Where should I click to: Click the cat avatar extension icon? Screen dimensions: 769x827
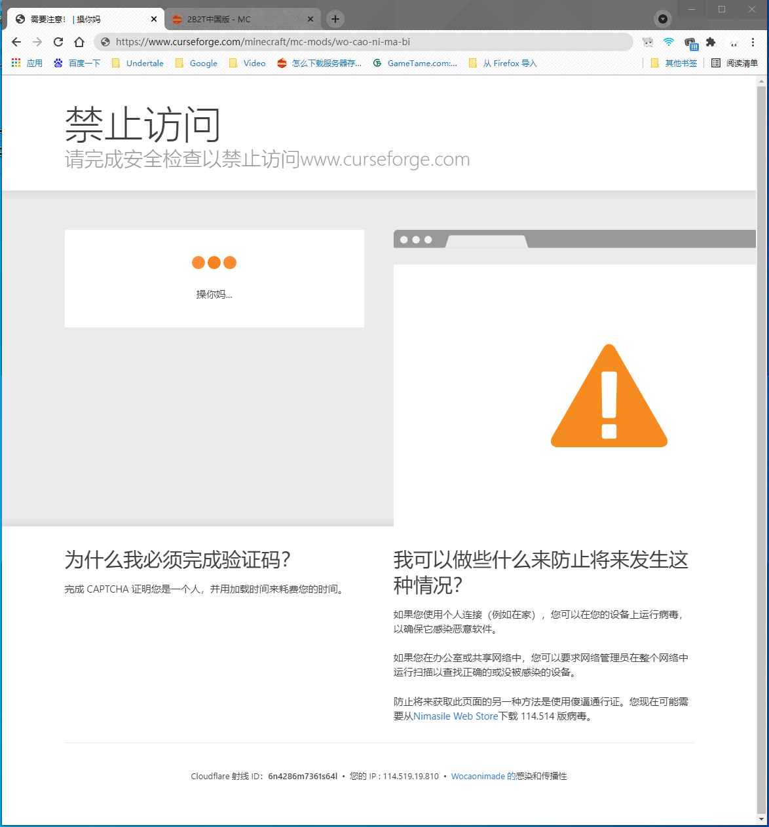pyautogui.click(x=648, y=42)
